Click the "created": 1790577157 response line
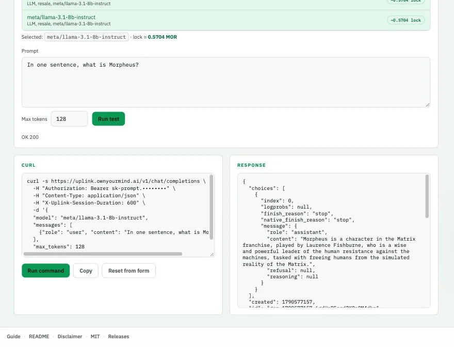 tap(282, 302)
